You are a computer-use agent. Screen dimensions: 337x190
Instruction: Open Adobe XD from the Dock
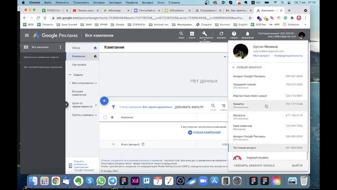point(135,181)
